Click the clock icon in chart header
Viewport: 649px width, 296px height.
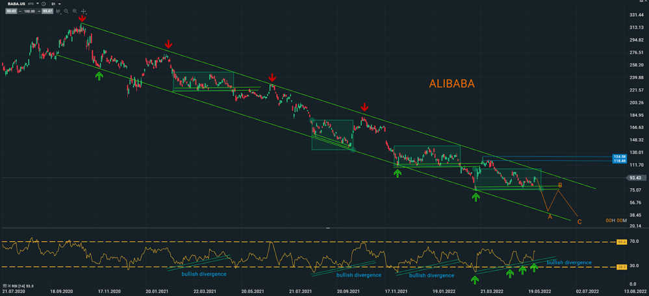coord(44,4)
